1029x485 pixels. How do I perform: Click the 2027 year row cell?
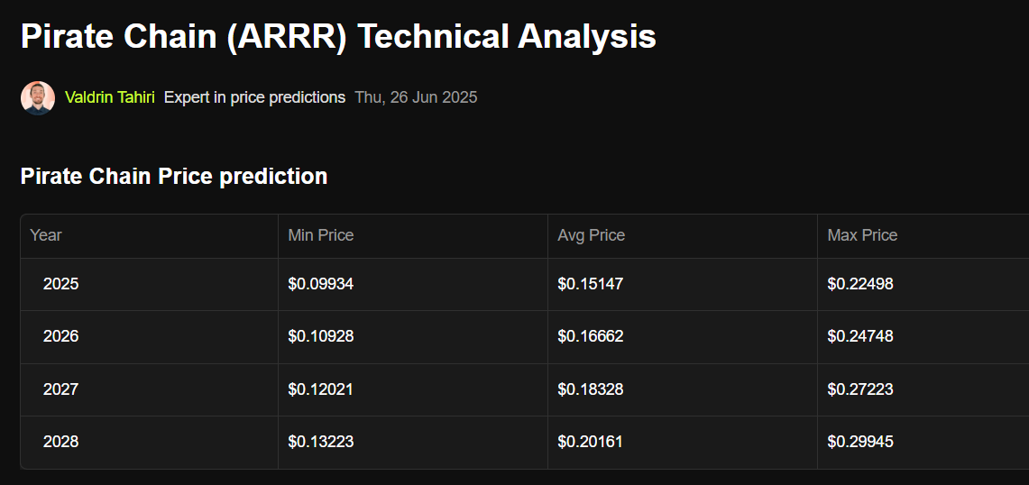60,389
